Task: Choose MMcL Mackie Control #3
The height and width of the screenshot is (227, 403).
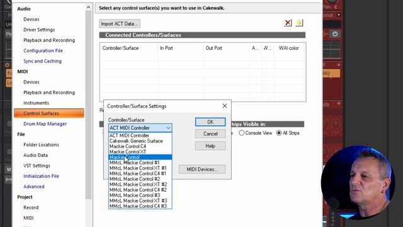Action: [140, 195]
